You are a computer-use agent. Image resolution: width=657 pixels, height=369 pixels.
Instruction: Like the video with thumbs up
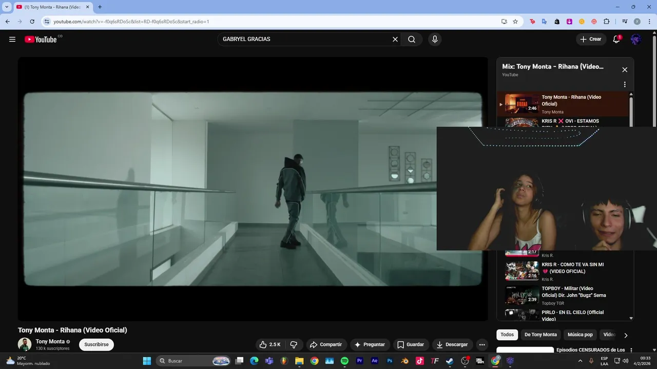(270, 344)
